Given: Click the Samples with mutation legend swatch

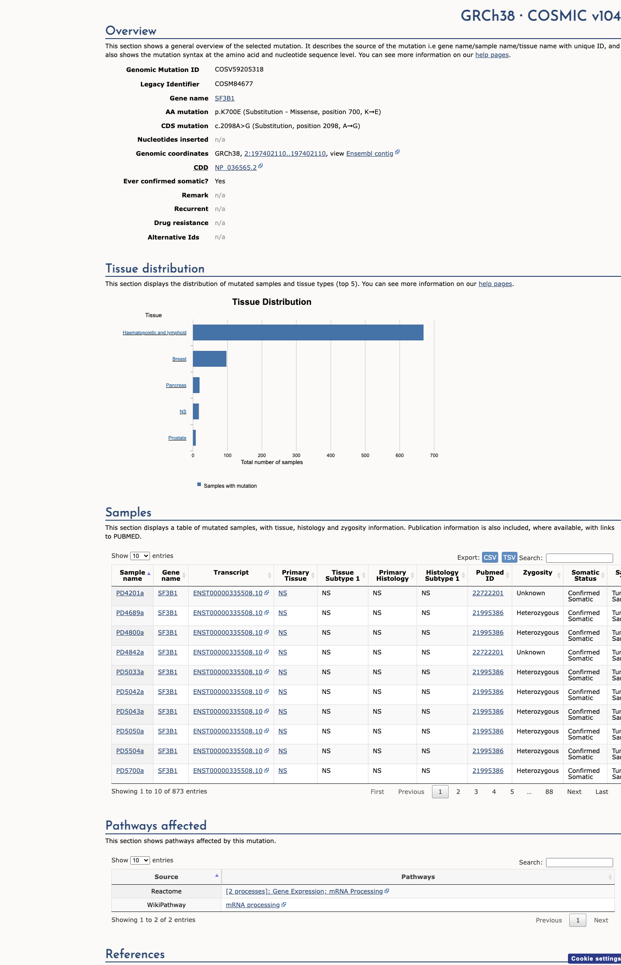Looking at the screenshot, I should coord(199,485).
